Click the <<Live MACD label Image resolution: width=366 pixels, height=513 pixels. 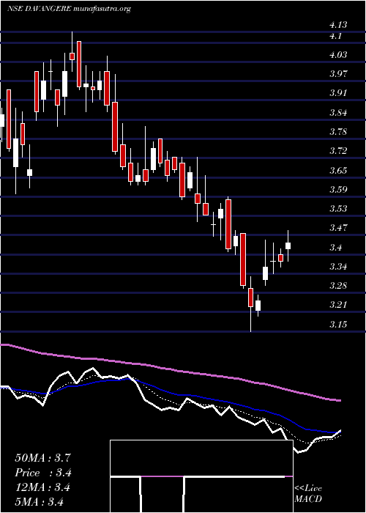[308, 494]
